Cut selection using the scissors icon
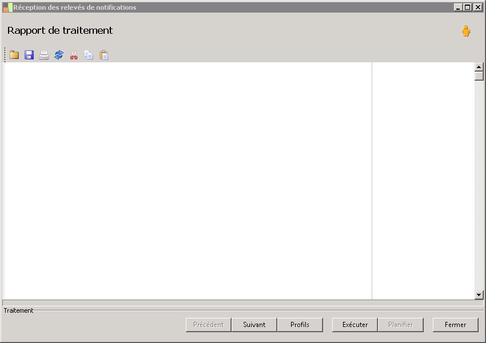Image resolution: width=486 pixels, height=343 pixels. coord(74,55)
